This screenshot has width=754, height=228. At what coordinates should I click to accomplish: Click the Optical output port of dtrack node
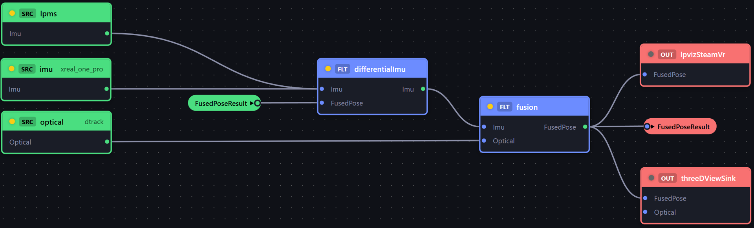(x=107, y=142)
